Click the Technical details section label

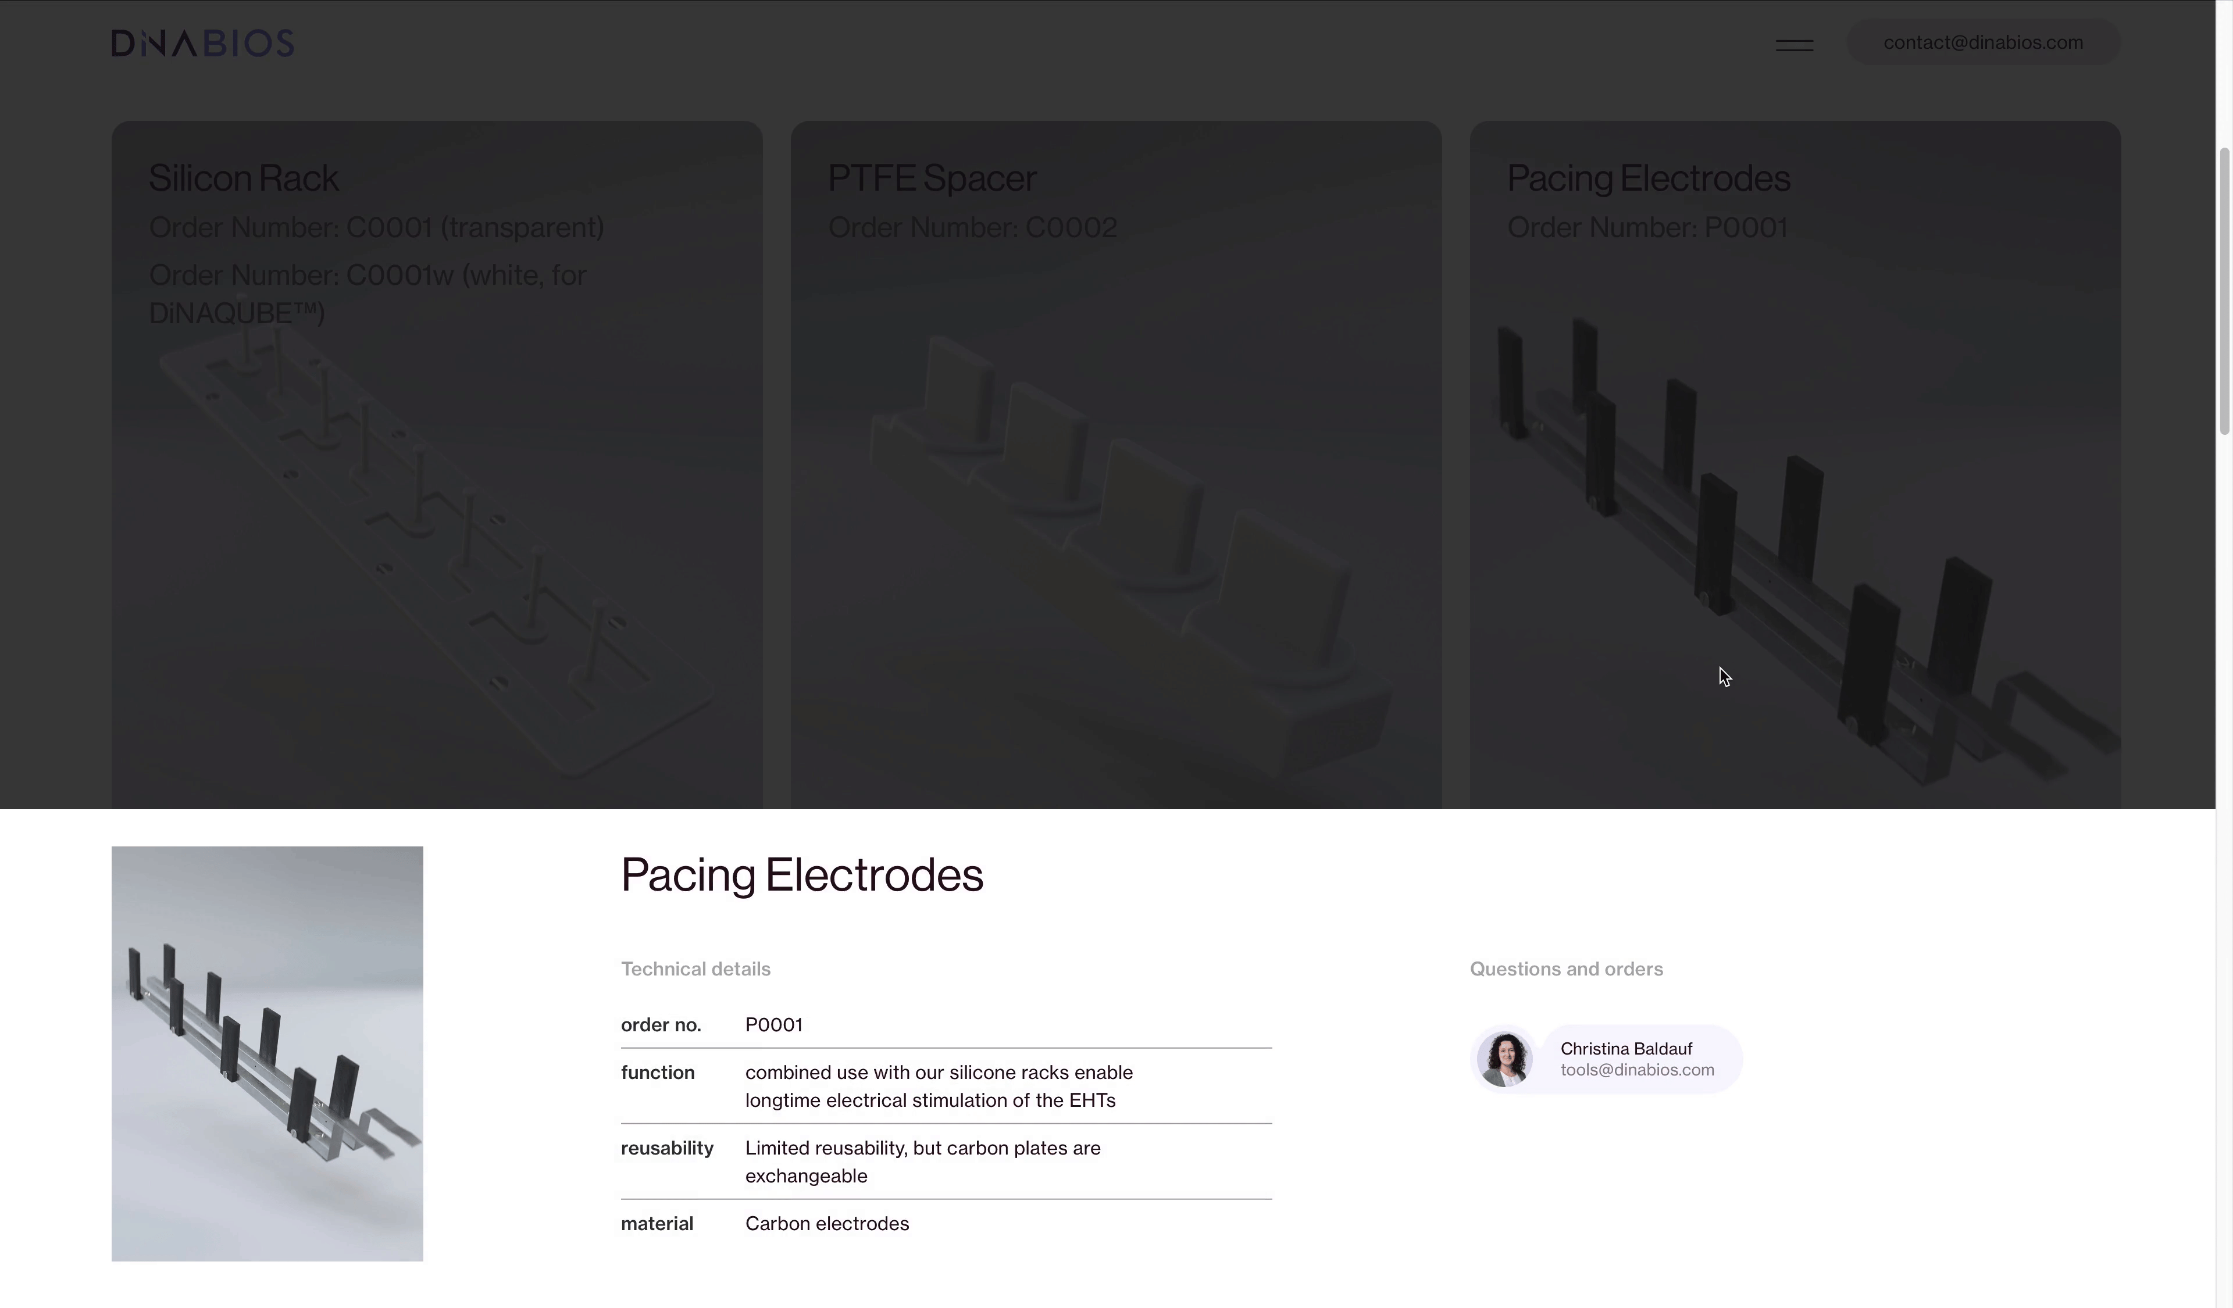(x=695, y=969)
